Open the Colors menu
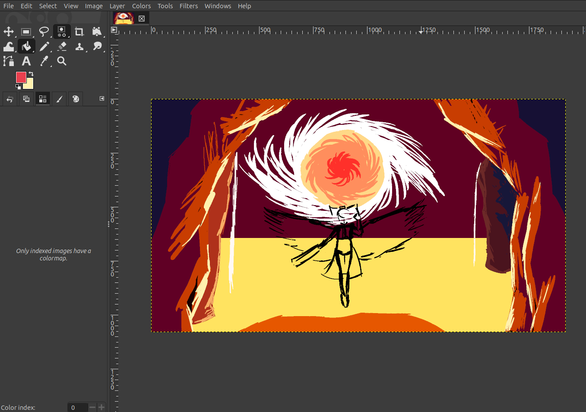The height and width of the screenshot is (412, 586). point(141,6)
